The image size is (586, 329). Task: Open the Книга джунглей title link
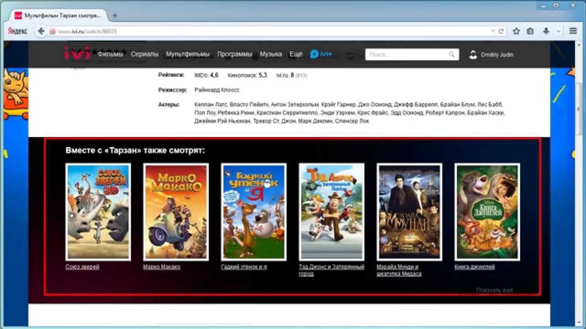point(475,267)
